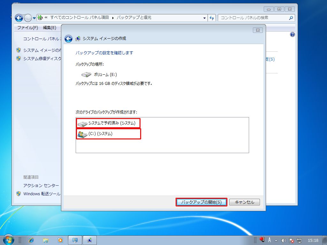
Task: Minimize the Control Panel window
Action: (x=269, y=9)
